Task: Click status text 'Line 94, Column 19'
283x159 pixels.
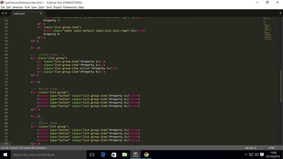Action: click(x=11, y=148)
